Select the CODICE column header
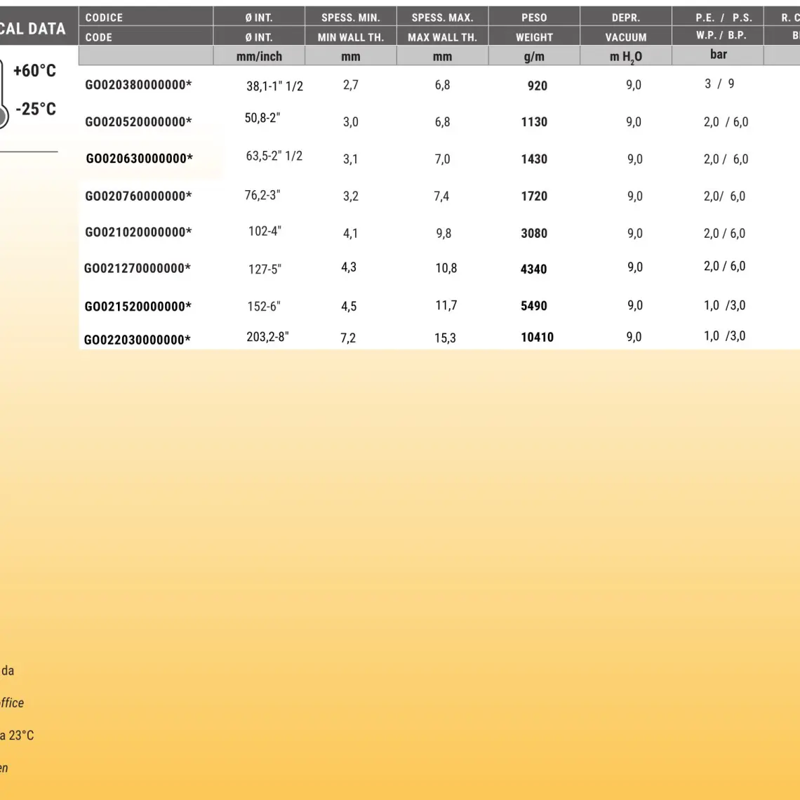The image size is (800, 800). point(104,18)
